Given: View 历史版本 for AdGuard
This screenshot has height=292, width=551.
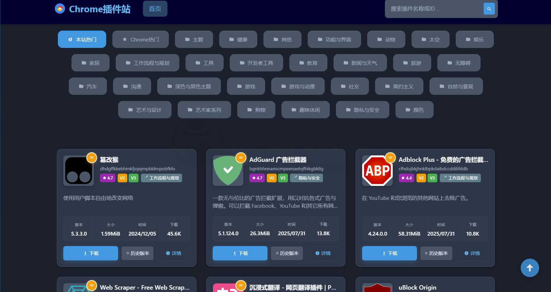Looking at the screenshot, I should pos(287,253).
